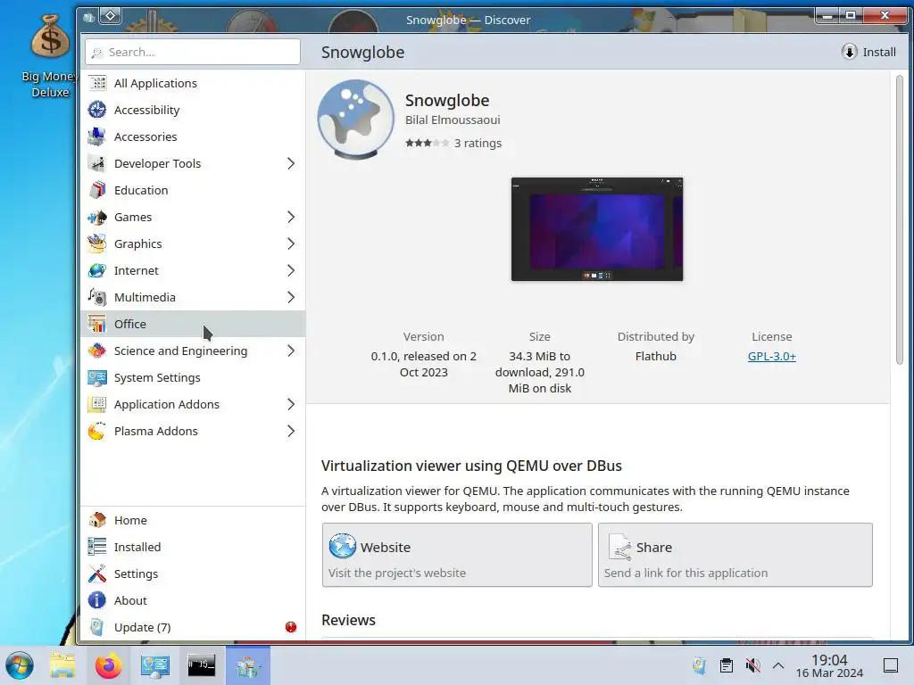The height and width of the screenshot is (685, 914).
Task: Expand the Games category chevron
Action: pyautogui.click(x=291, y=218)
